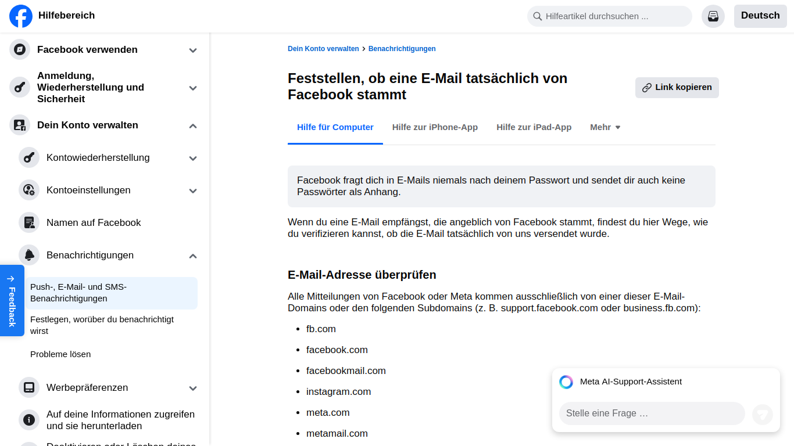The height and width of the screenshot is (446, 794).
Task: Expand Kontoeinstellungen chevron
Action: (x=193, y=191)
